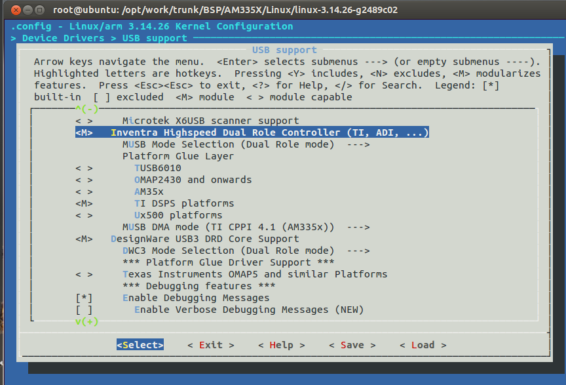Screen dimensions: 566x385
Task: Click the terminal window title text
Action: click(x=225, y=10)
